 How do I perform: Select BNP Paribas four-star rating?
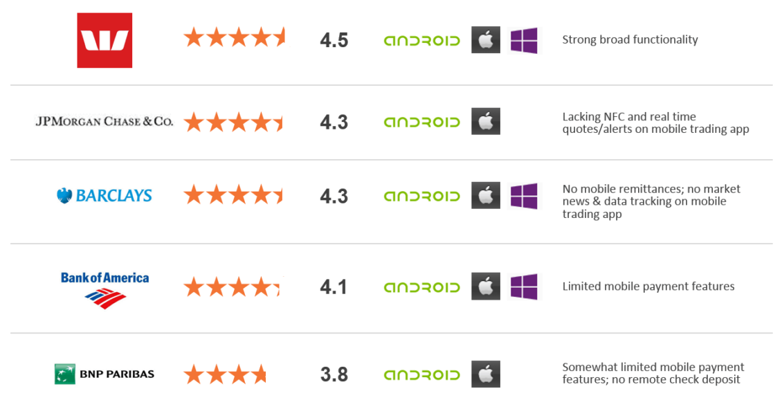pyautogui.click(x=225, y=374)
